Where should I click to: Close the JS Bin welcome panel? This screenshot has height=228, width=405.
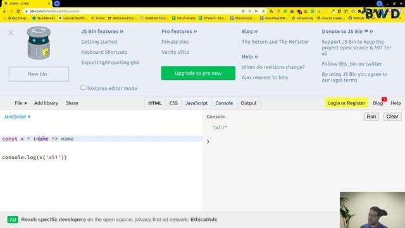coord(11,33)
